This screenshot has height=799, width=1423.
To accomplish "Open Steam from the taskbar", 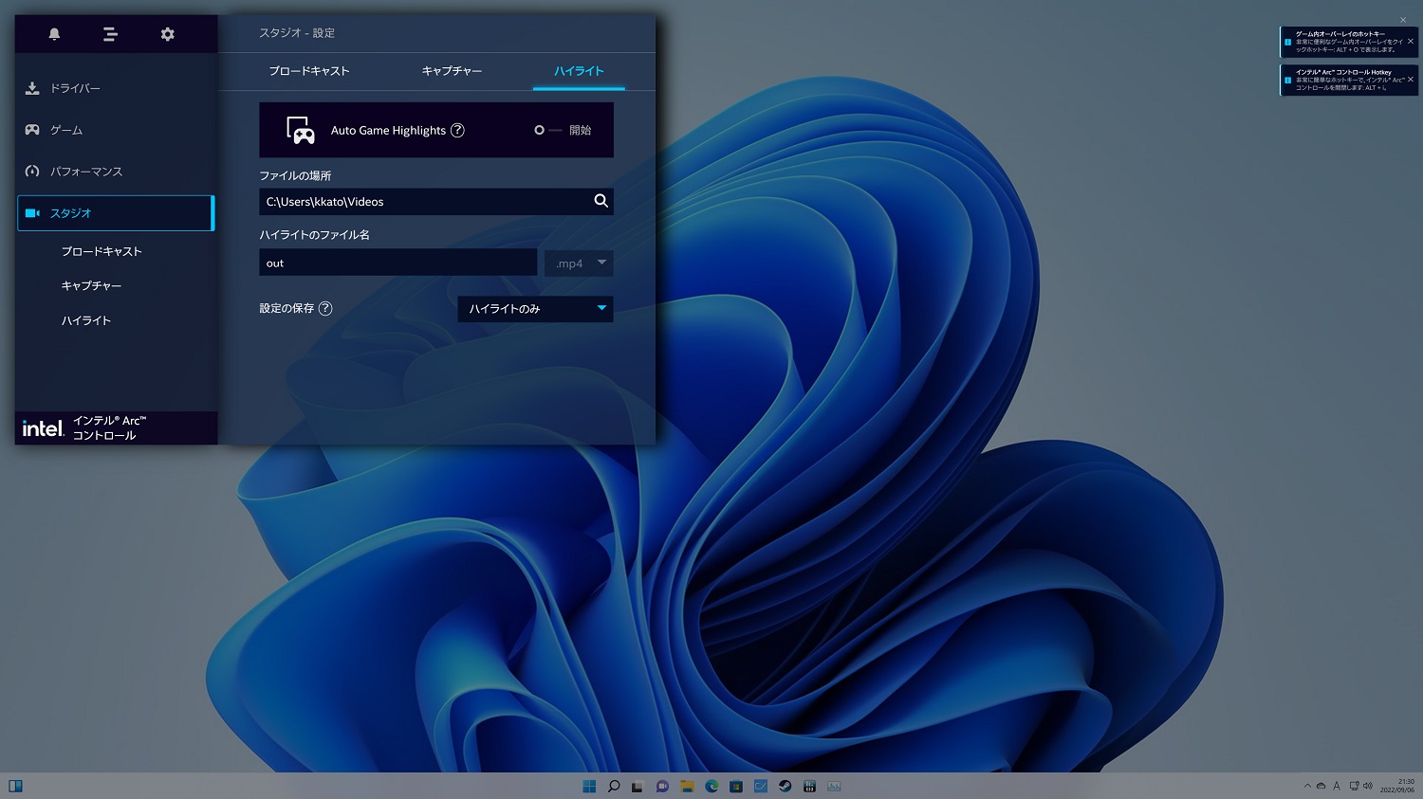I will click(785, 786).
